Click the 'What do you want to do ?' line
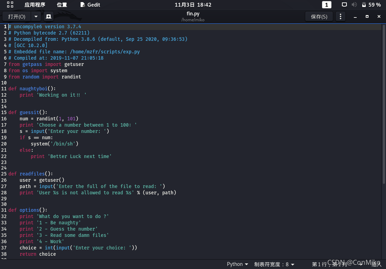386x269 pixels. point(64,216)
